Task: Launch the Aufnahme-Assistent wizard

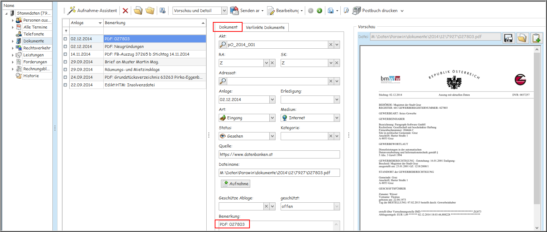Action: tap(92, 11)
